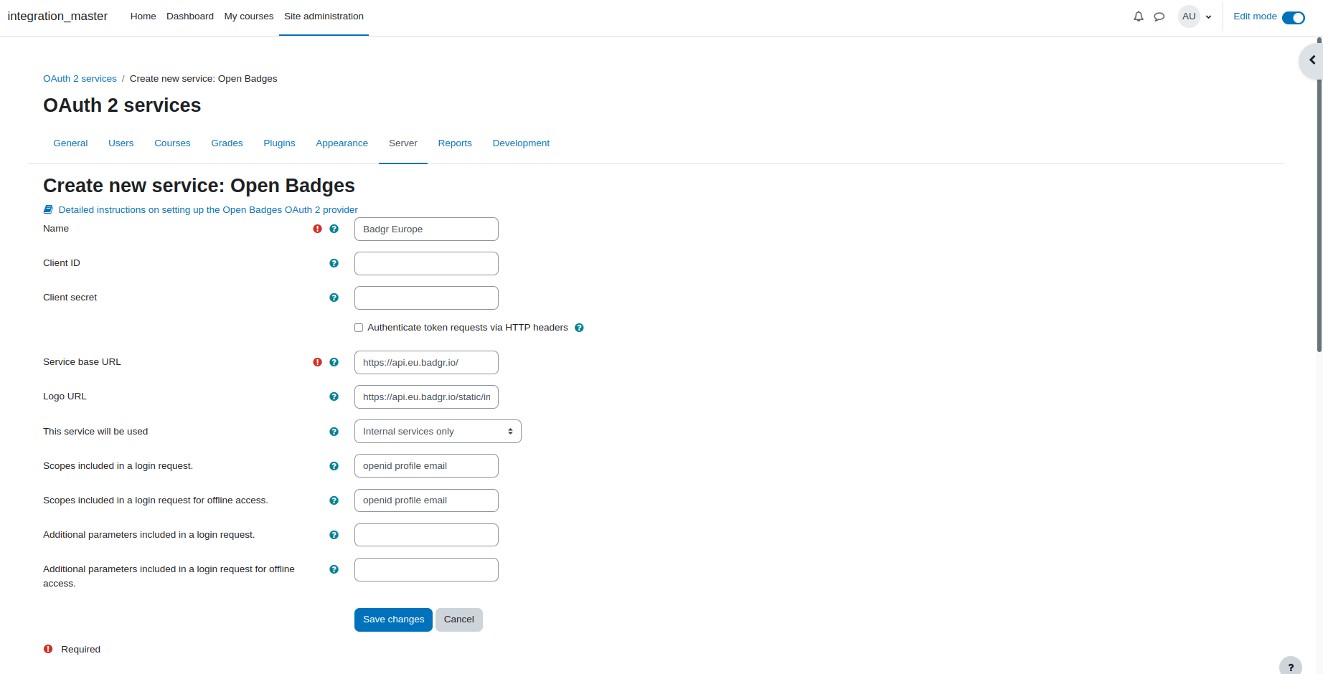The height and width of the screenshot is (674, 1323).
Task: Click the Cancel button
Action: click(459, 620)
